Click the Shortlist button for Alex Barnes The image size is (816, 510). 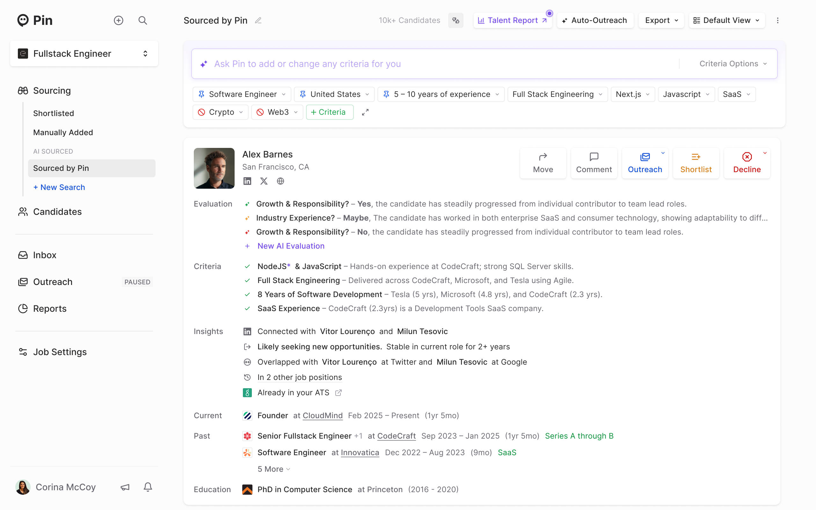coord(696,163)
